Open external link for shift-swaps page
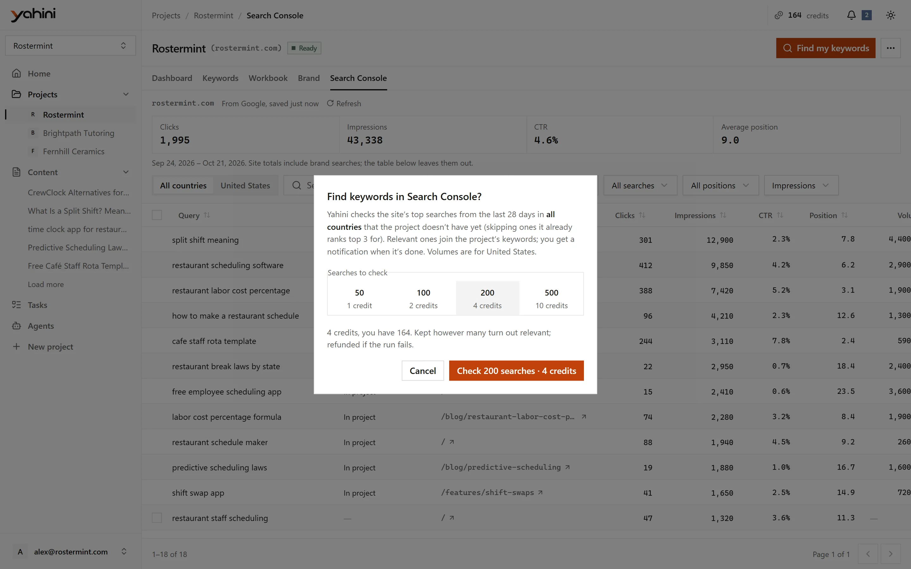 coord(540,492)
